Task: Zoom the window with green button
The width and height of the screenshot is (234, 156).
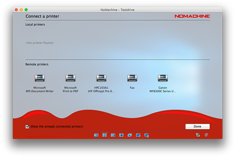Action: tap(26, 10)
